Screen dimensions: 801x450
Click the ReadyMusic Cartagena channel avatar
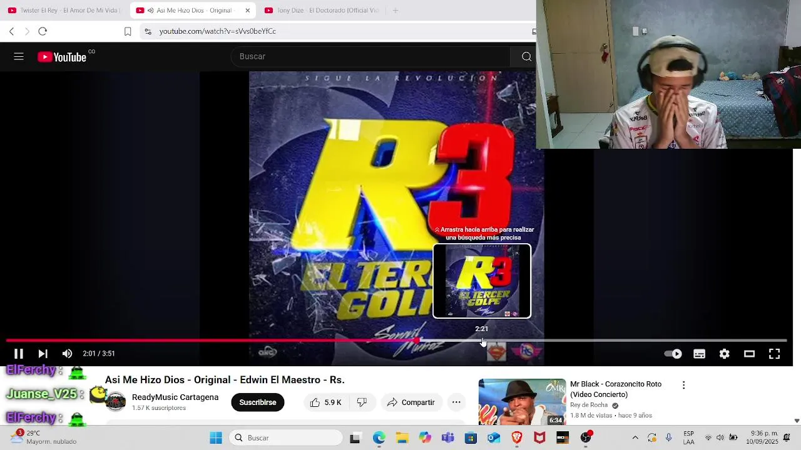(115, 401)
